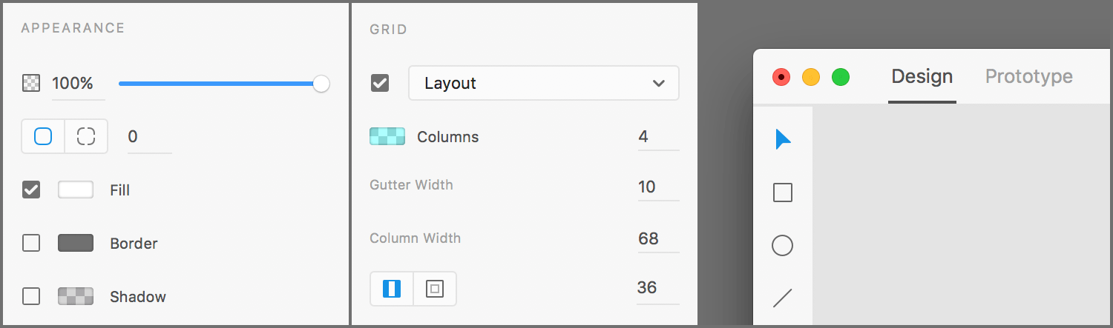Screen dimensions: 1113x328
Task: Enable the Border checkbox
Action: 31,243
